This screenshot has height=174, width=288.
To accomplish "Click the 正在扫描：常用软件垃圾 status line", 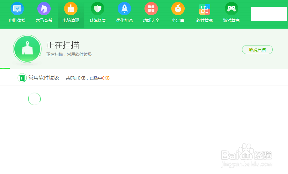I will [69, 54].
